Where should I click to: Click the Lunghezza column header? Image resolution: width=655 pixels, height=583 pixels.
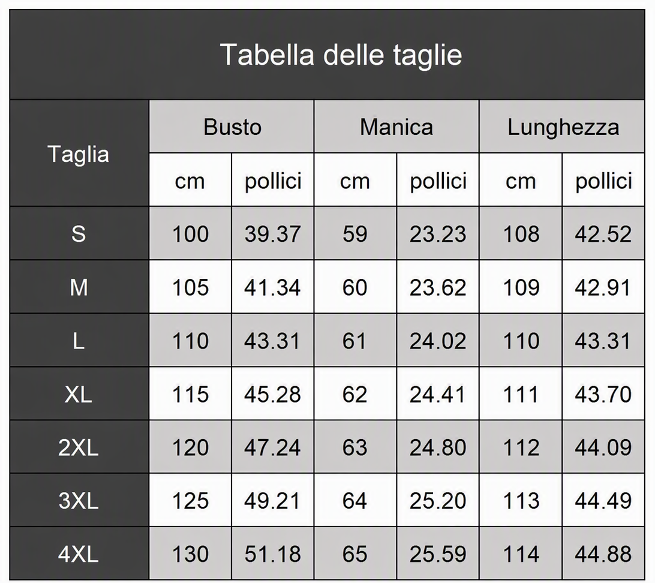click(x=562, y=127)
